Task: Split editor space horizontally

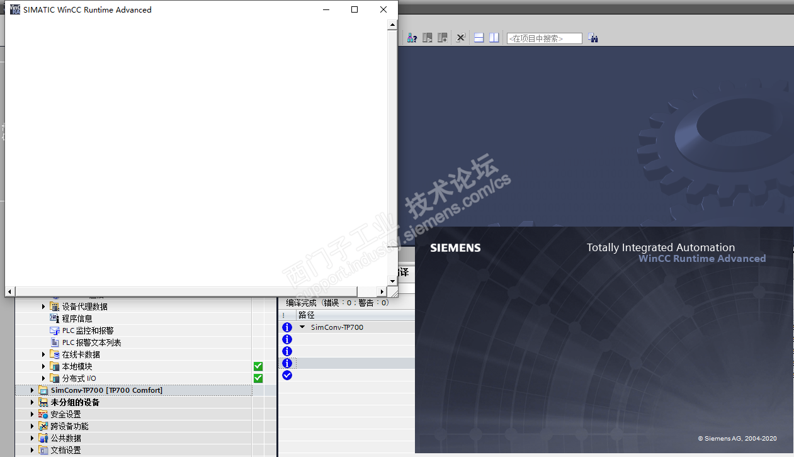Action: tap(479, 38)
